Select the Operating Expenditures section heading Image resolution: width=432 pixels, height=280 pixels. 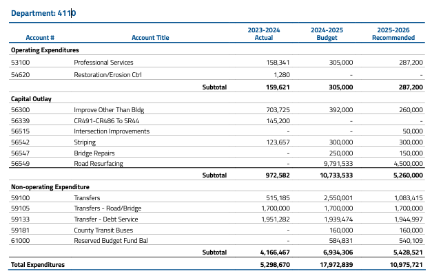pos(45,50)
